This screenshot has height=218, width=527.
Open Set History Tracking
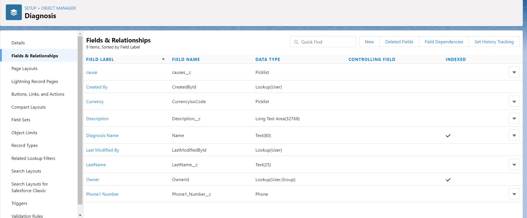point(494,42)
